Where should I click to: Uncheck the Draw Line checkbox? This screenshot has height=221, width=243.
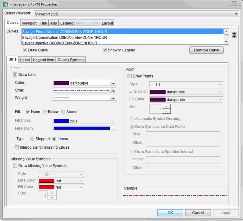coord(15,74)
